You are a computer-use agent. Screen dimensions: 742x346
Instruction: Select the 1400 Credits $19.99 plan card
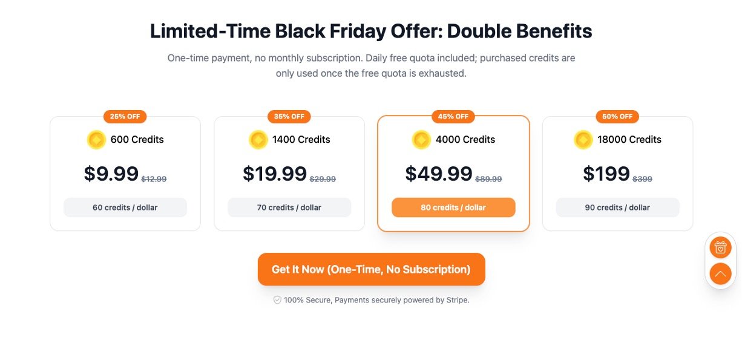(289, 174)
